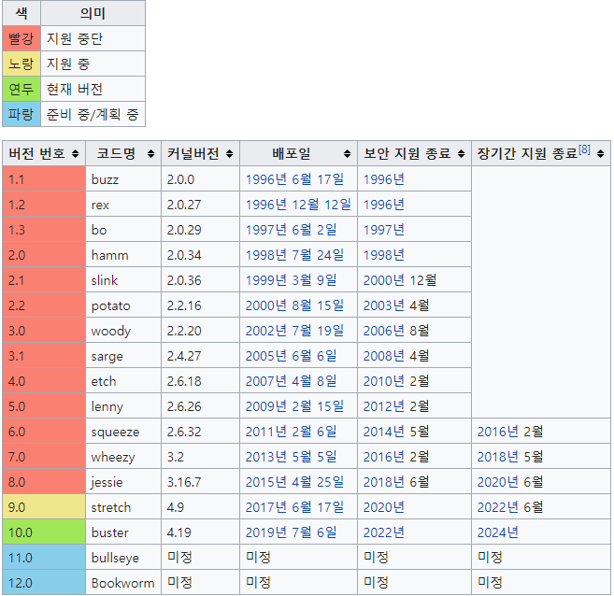Select the codename cell squeeze
Image resolution: width=614 pixels, height=596 pixels.
point(123,432)
